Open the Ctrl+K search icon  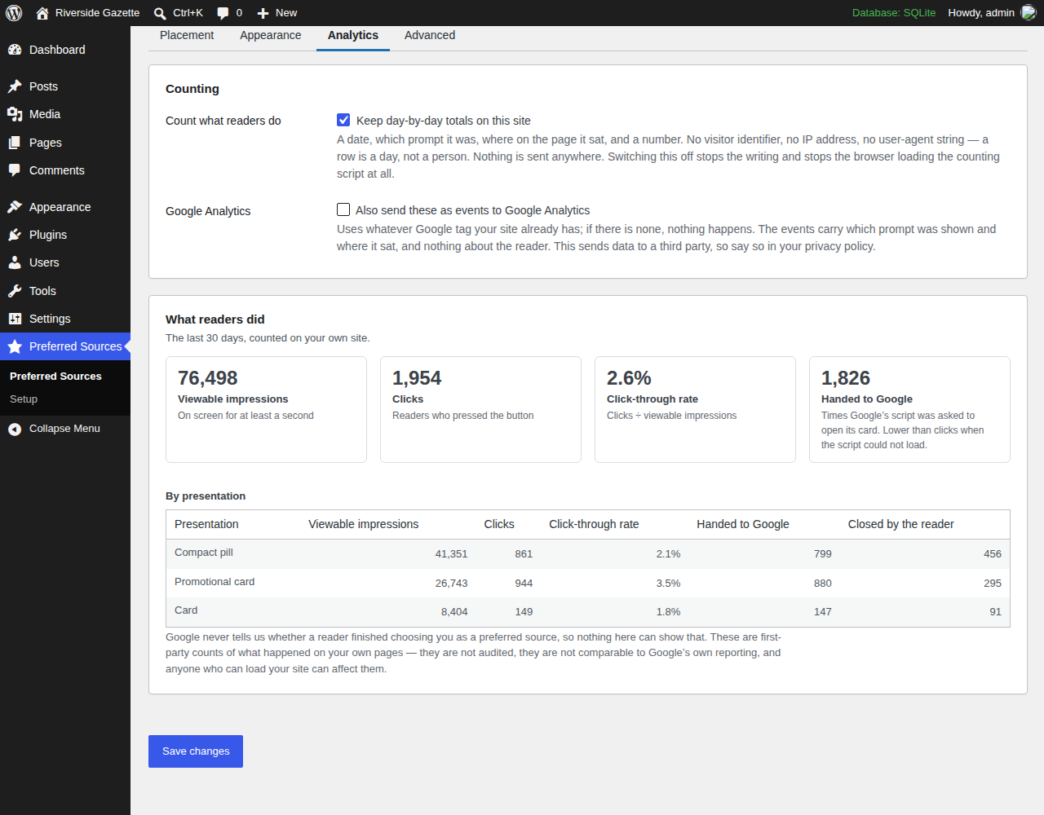(x=160, y=13)
